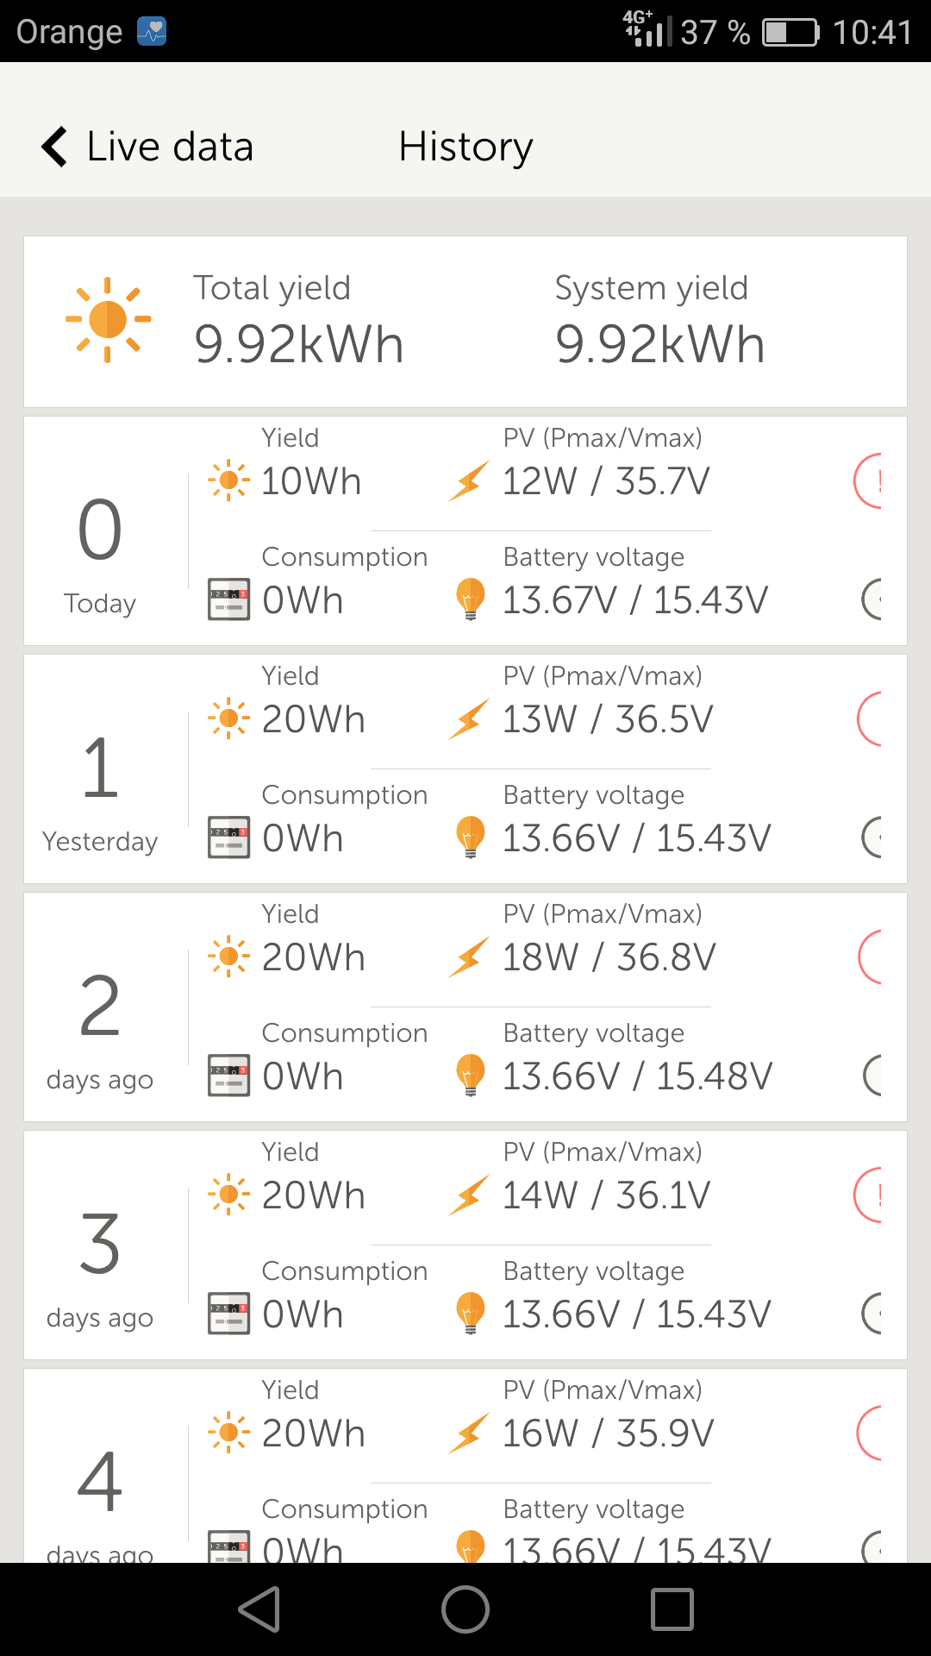Select the 2 days ago day number

[100, 1006]
